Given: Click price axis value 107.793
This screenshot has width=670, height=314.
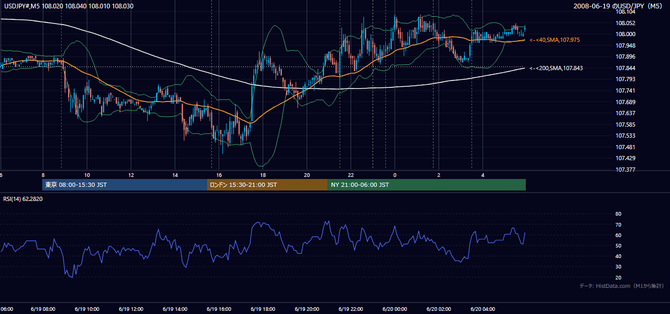Looking at the screenshot, I should [625, 80].
